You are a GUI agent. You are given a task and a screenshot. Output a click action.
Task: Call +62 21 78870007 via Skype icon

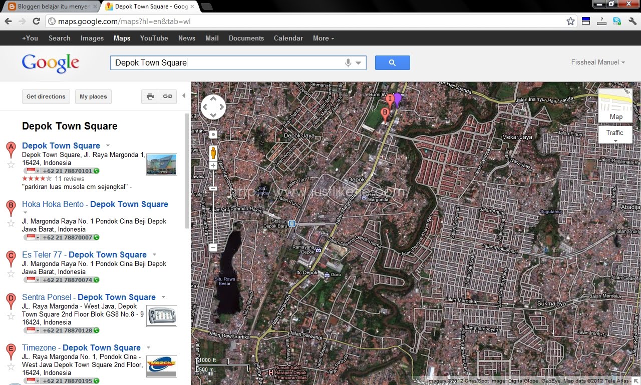click(x=96, y=237)
